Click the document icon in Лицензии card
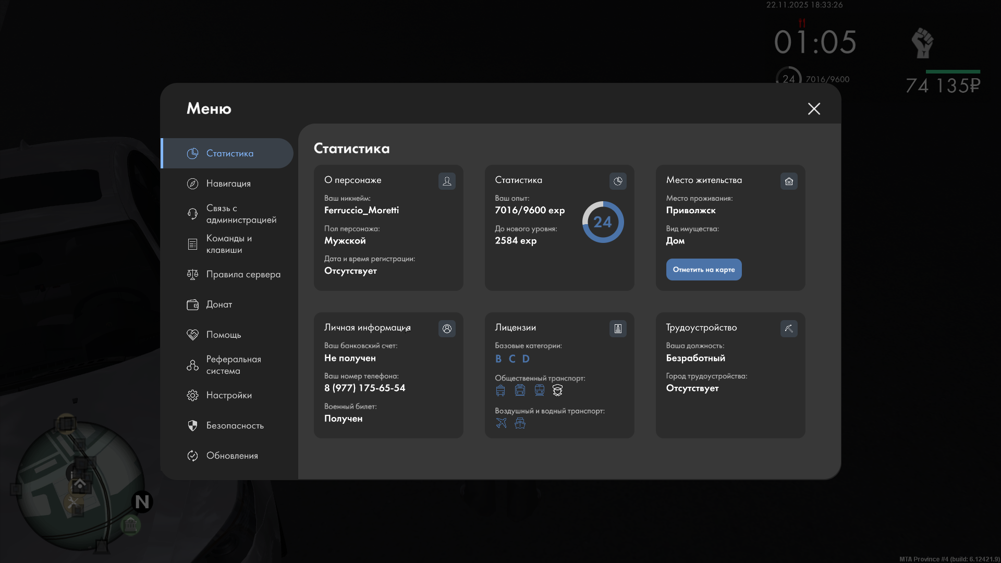 [618, 328]
